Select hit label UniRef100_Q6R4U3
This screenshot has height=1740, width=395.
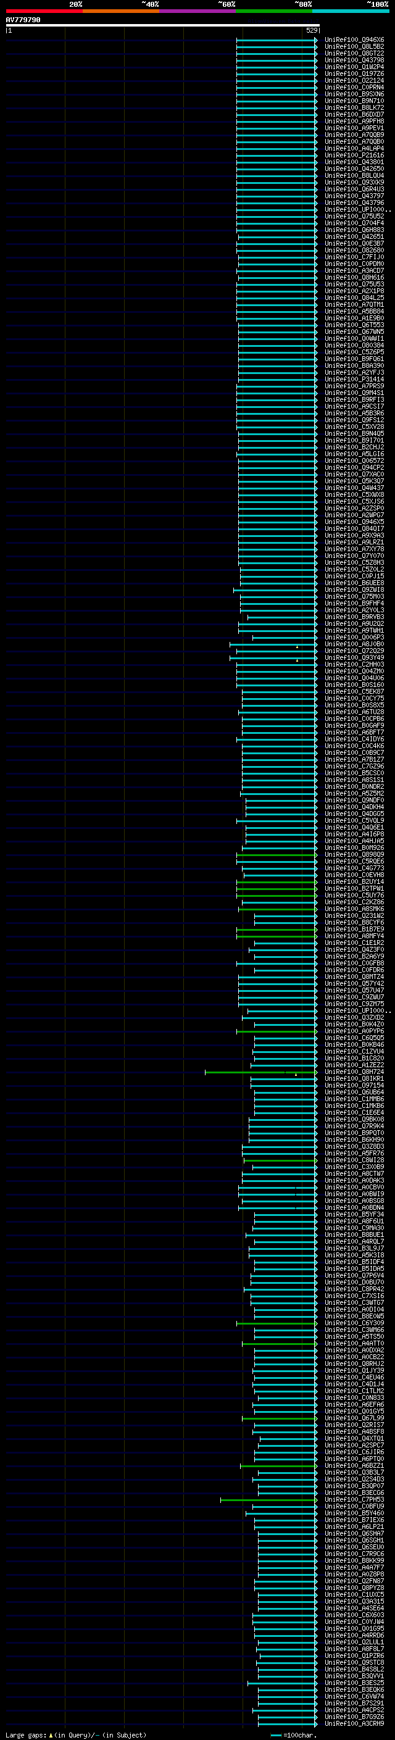(354, 189)
